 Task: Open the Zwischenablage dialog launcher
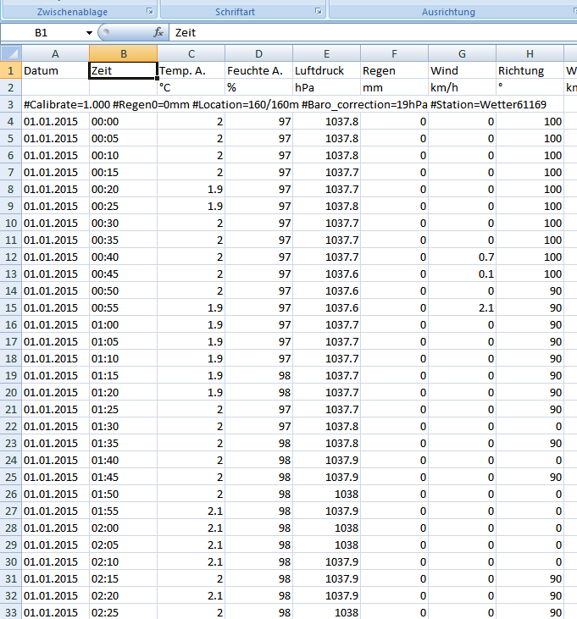point(150,12)
